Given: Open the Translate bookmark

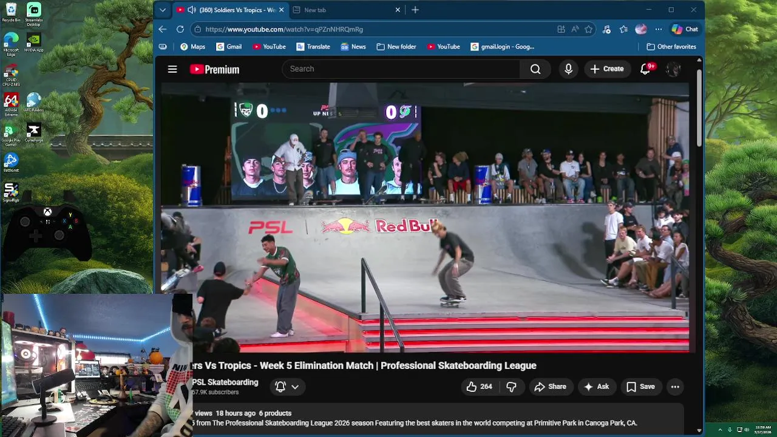Looking at the screenshot, I should pyautogui.click(x=313, y=47).
